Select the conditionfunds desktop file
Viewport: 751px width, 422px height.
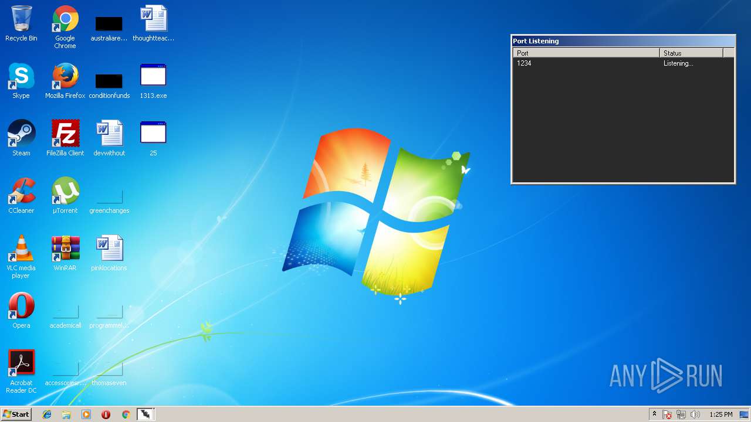pos(109,85)
